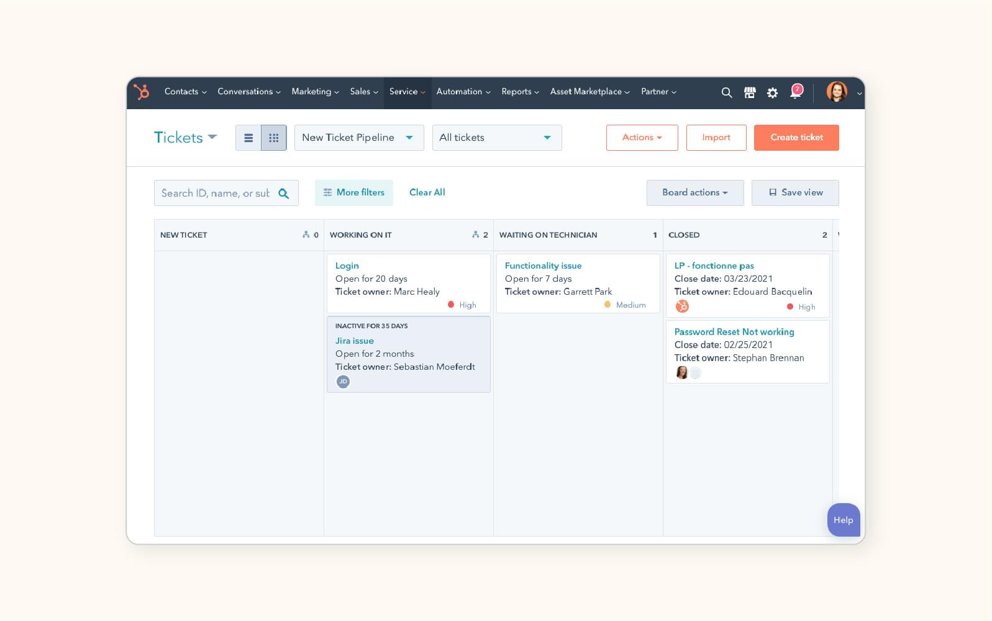Screen dimensions: 992x621
Task: Open the Help chat button
Action: 844,520
